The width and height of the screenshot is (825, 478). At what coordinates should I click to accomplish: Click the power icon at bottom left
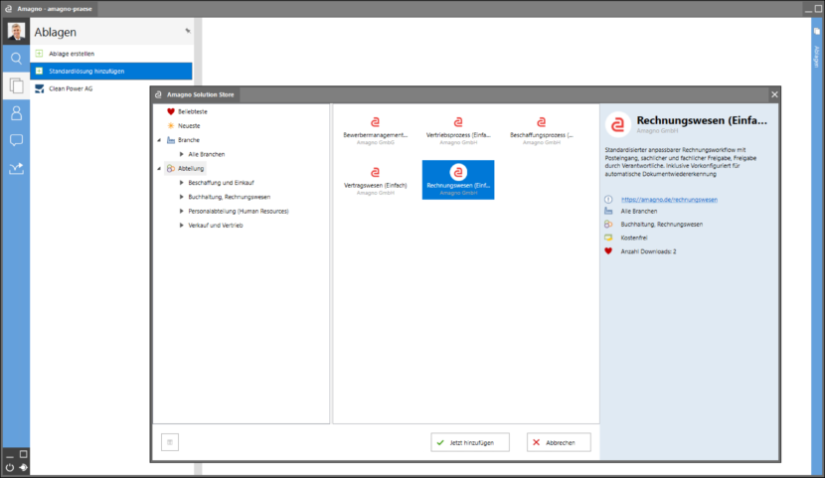pos(10,467)
